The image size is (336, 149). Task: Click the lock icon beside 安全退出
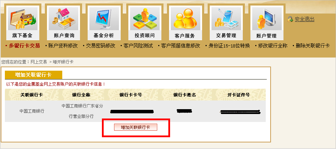click(x=290, y=19)
